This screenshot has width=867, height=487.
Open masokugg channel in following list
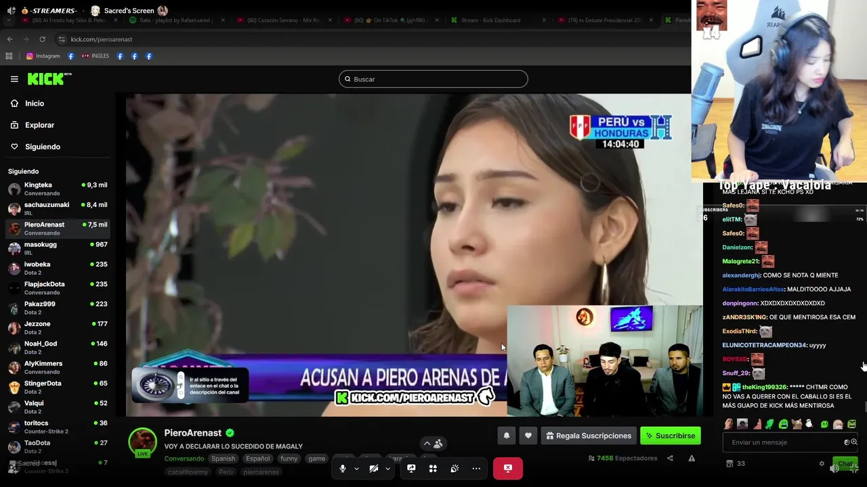click(x=58, y=248)
